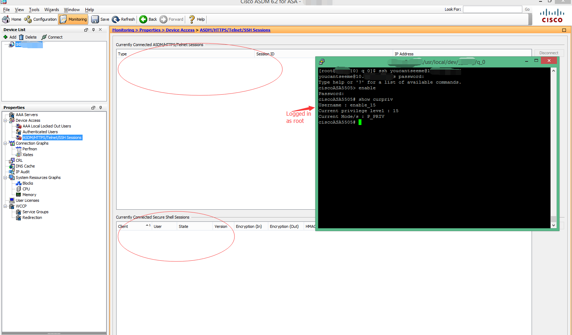Select Authenticated Users tree item
The width and height of the screenshot is (572, 335).
pyautogui.click(x=40, y=132)
